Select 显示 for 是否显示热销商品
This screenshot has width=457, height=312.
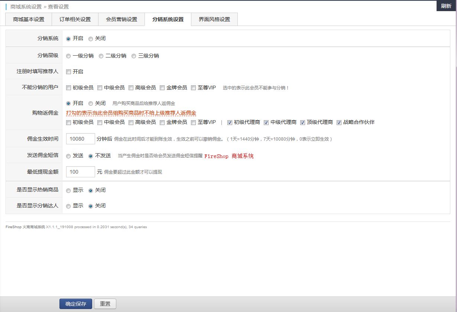point(68,191)
